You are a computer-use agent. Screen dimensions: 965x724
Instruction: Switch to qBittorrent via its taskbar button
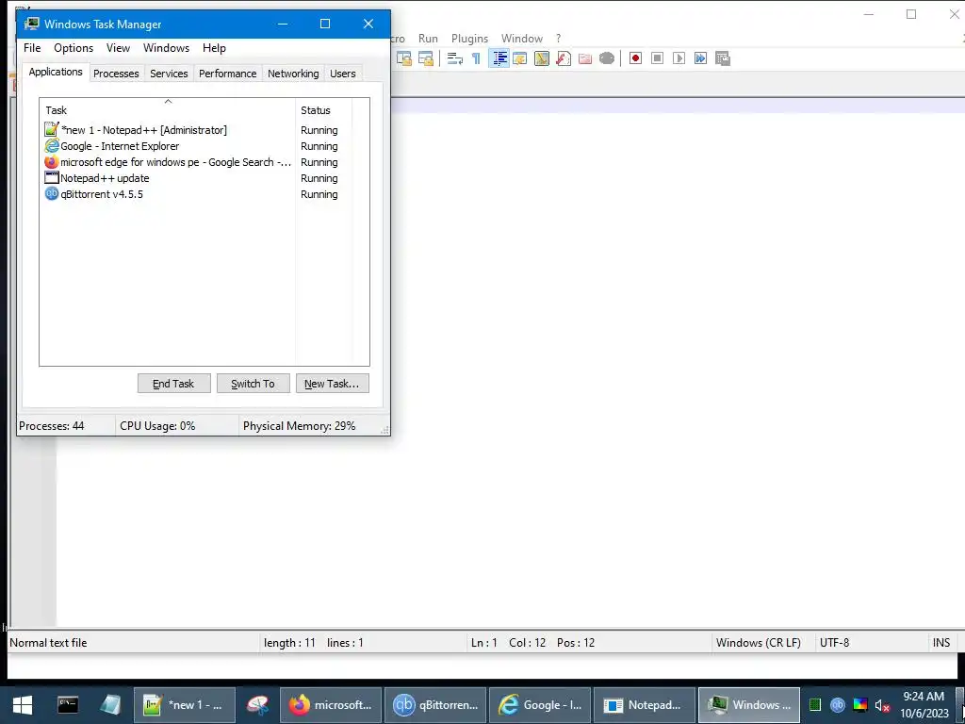pyautogui.click(x=435, y=705)
